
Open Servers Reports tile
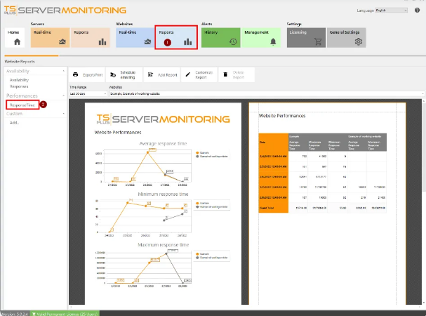[x=91, y=37]
